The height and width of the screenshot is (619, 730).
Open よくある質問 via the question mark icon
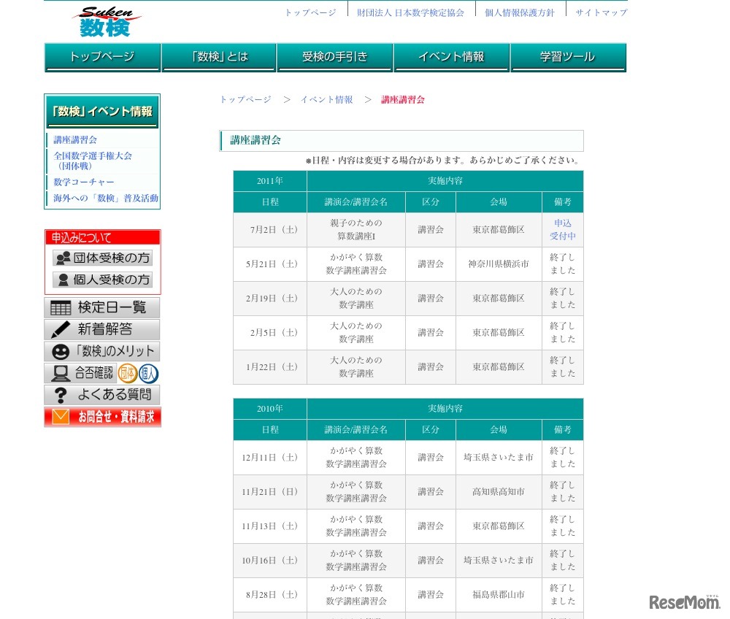click(62, 394)
